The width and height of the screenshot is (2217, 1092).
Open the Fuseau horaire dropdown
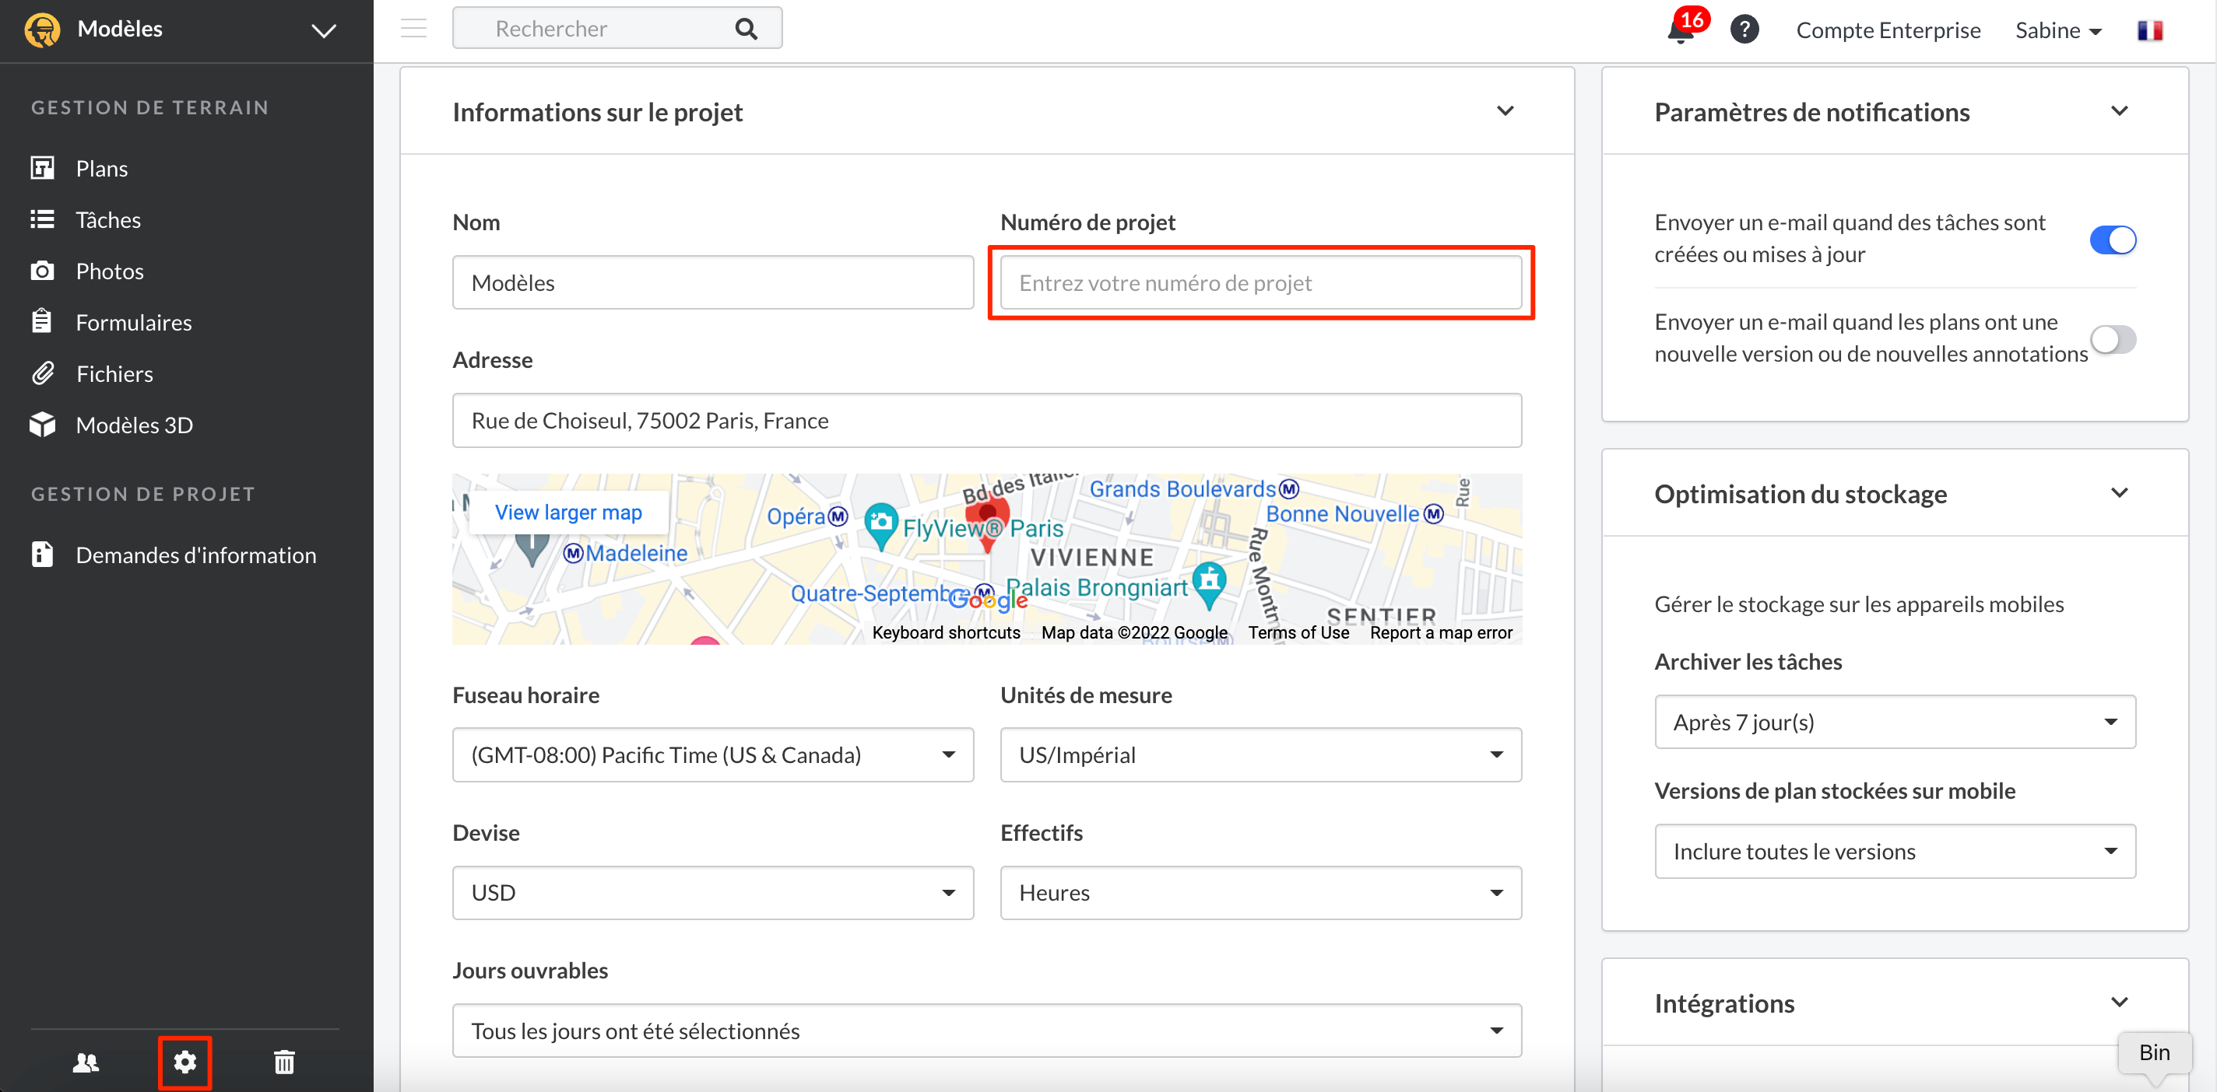[712, 755]
